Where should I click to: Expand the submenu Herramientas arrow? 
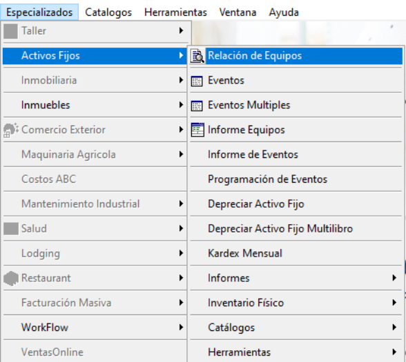[x=394, y=352]
